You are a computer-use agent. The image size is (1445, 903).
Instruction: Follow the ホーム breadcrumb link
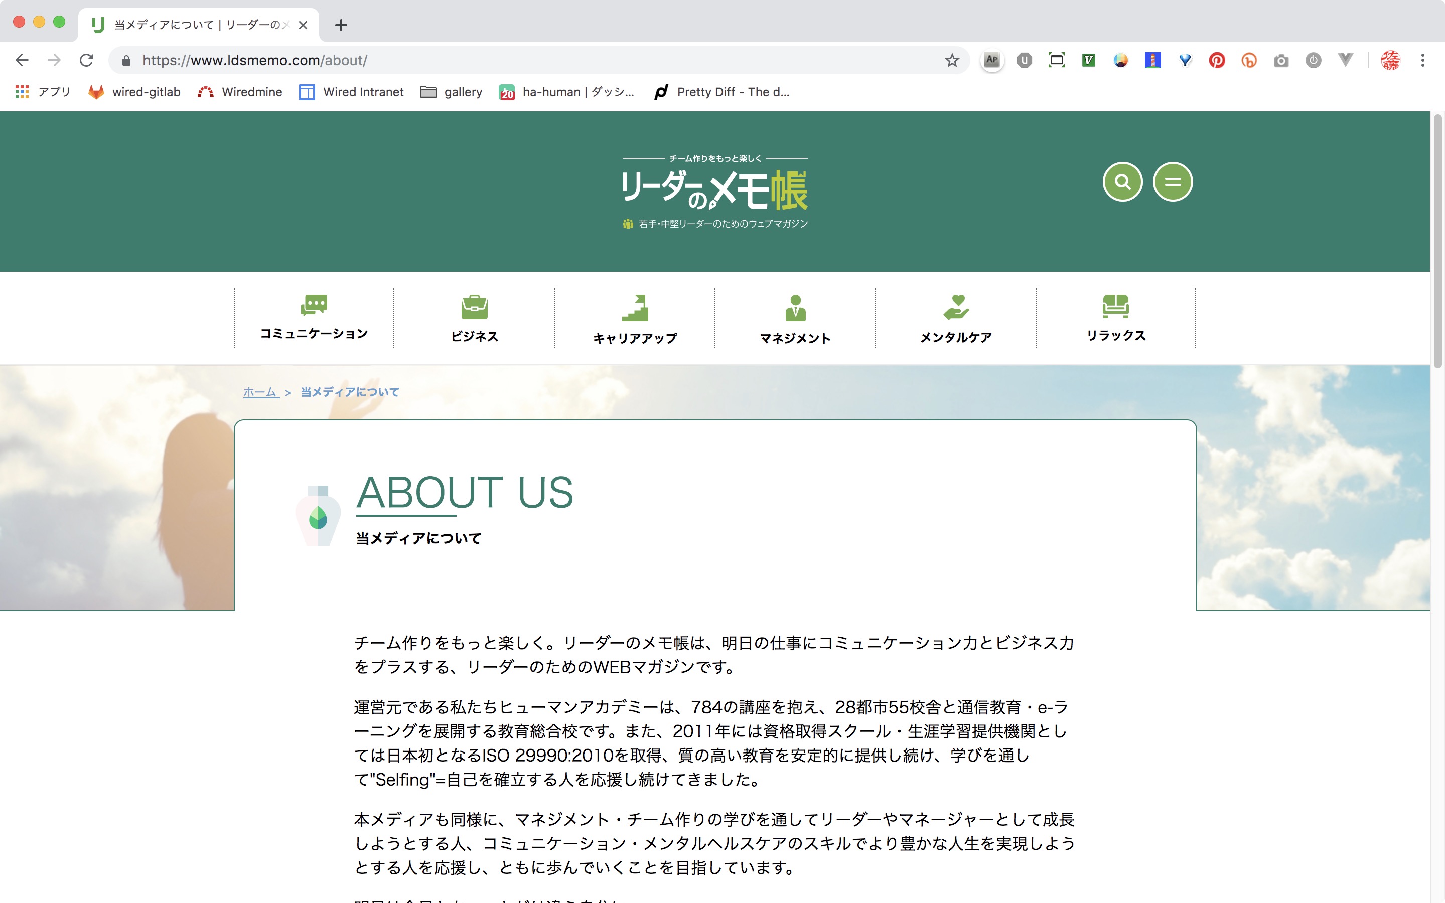[x=260, y=392]
